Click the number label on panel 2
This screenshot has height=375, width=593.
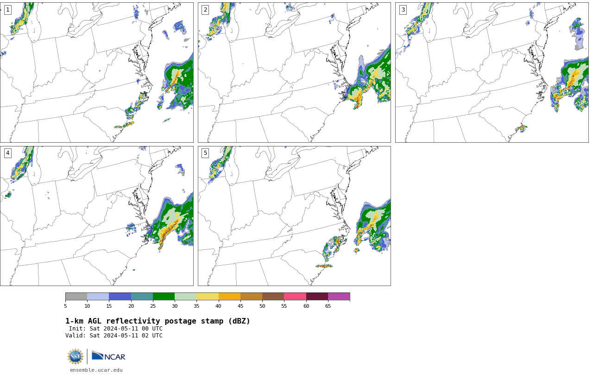coord(205,10)
